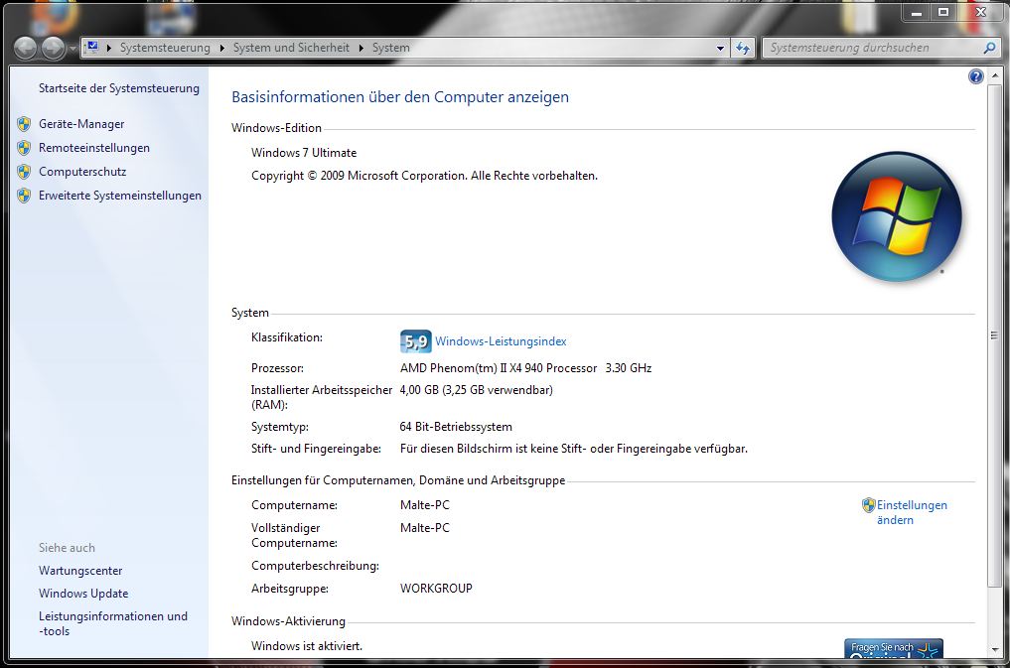This screenshot has width=1010, height=668.
Task: Click the control panel icon in address bar
Action: (x=92, y=47)
